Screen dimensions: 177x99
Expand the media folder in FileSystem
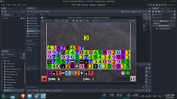pos(3,61)
